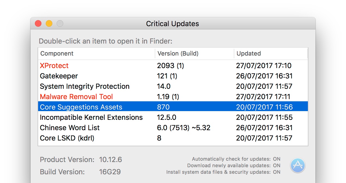Select the System Integrity Protection row
The height and width of the screenshot is (183, 346).
pyautogui.click(x=84, y=86)
